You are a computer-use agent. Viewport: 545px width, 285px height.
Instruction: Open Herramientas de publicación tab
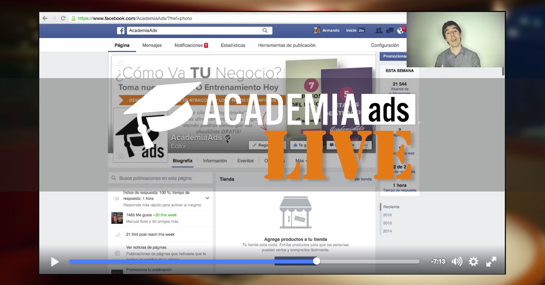point(287,45)
